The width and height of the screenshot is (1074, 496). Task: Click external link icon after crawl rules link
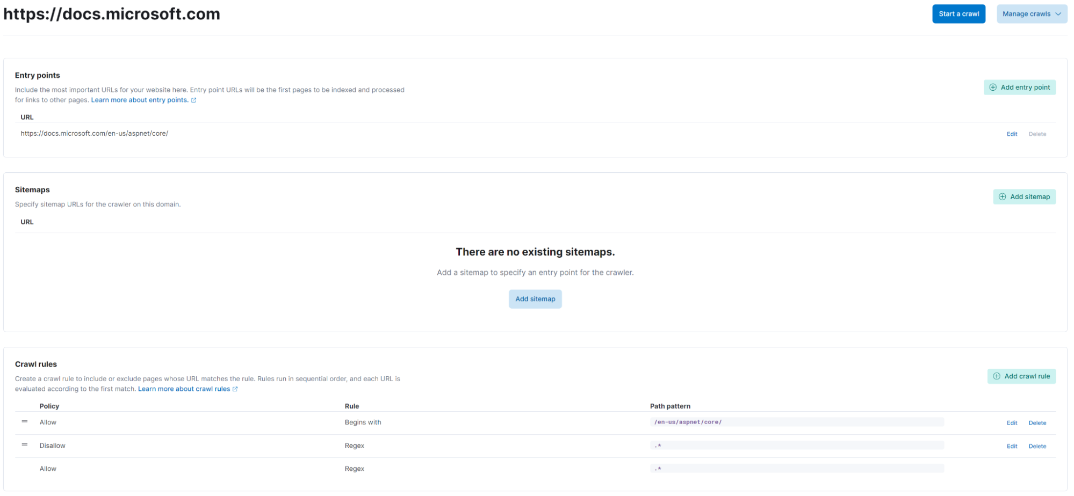pyautogui.click(x=235, y=389)
